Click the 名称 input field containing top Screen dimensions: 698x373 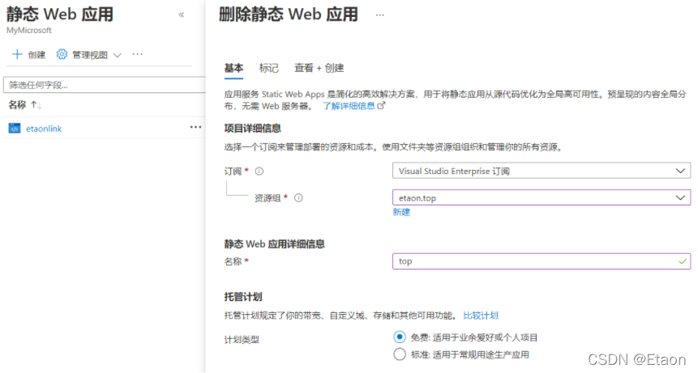[542, 261]
